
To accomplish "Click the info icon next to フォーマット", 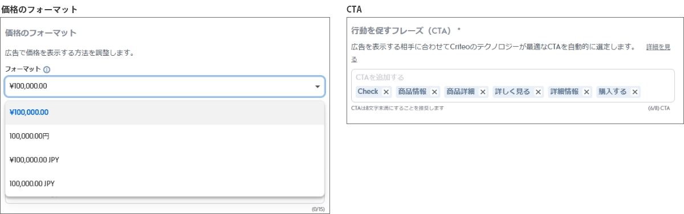I will (x=47, y=69).
